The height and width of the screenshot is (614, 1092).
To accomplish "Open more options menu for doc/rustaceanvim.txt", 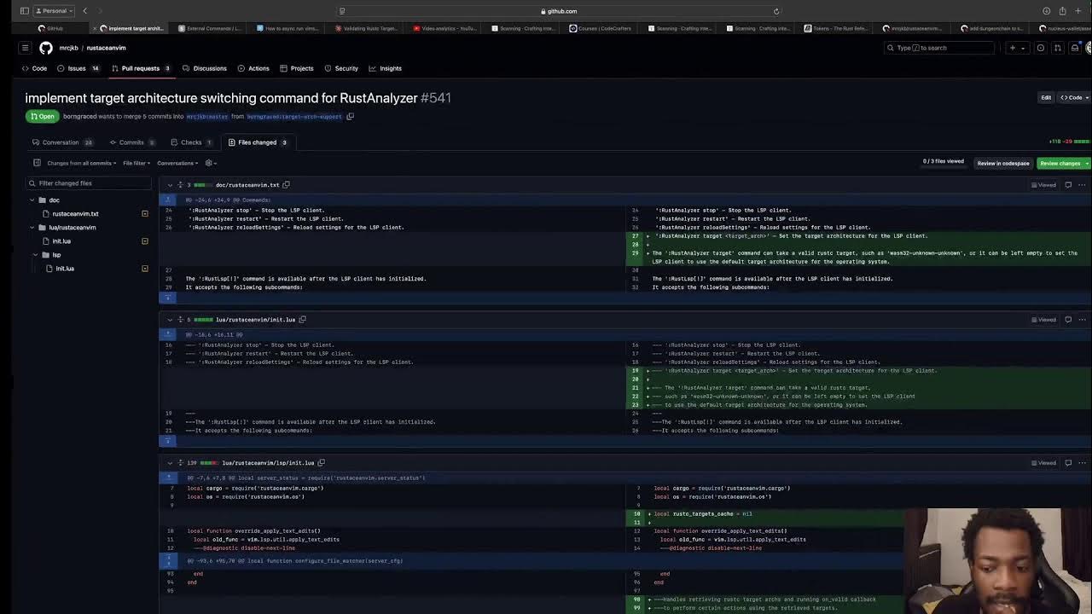I will click(x=1082, y=184).
